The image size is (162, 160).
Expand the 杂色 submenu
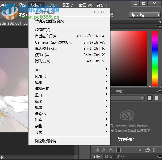click(69, 126)
